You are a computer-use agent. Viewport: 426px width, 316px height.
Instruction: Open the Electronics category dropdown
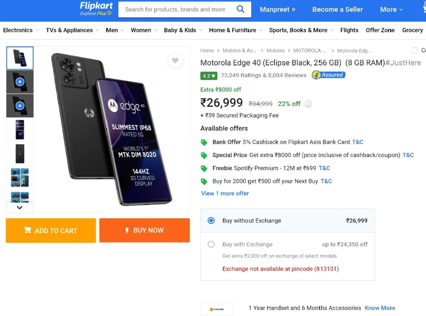pos(21,30)
